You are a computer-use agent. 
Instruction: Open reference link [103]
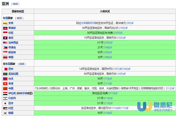107,43
